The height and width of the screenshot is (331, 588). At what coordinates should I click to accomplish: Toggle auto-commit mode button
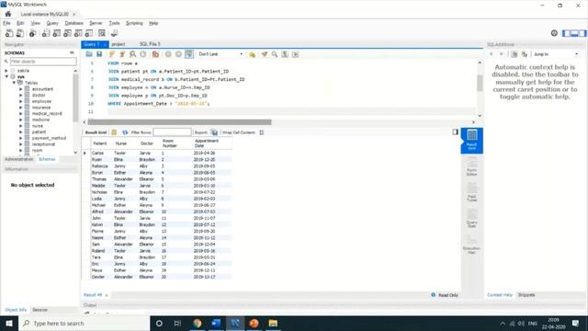pos(189,54)
